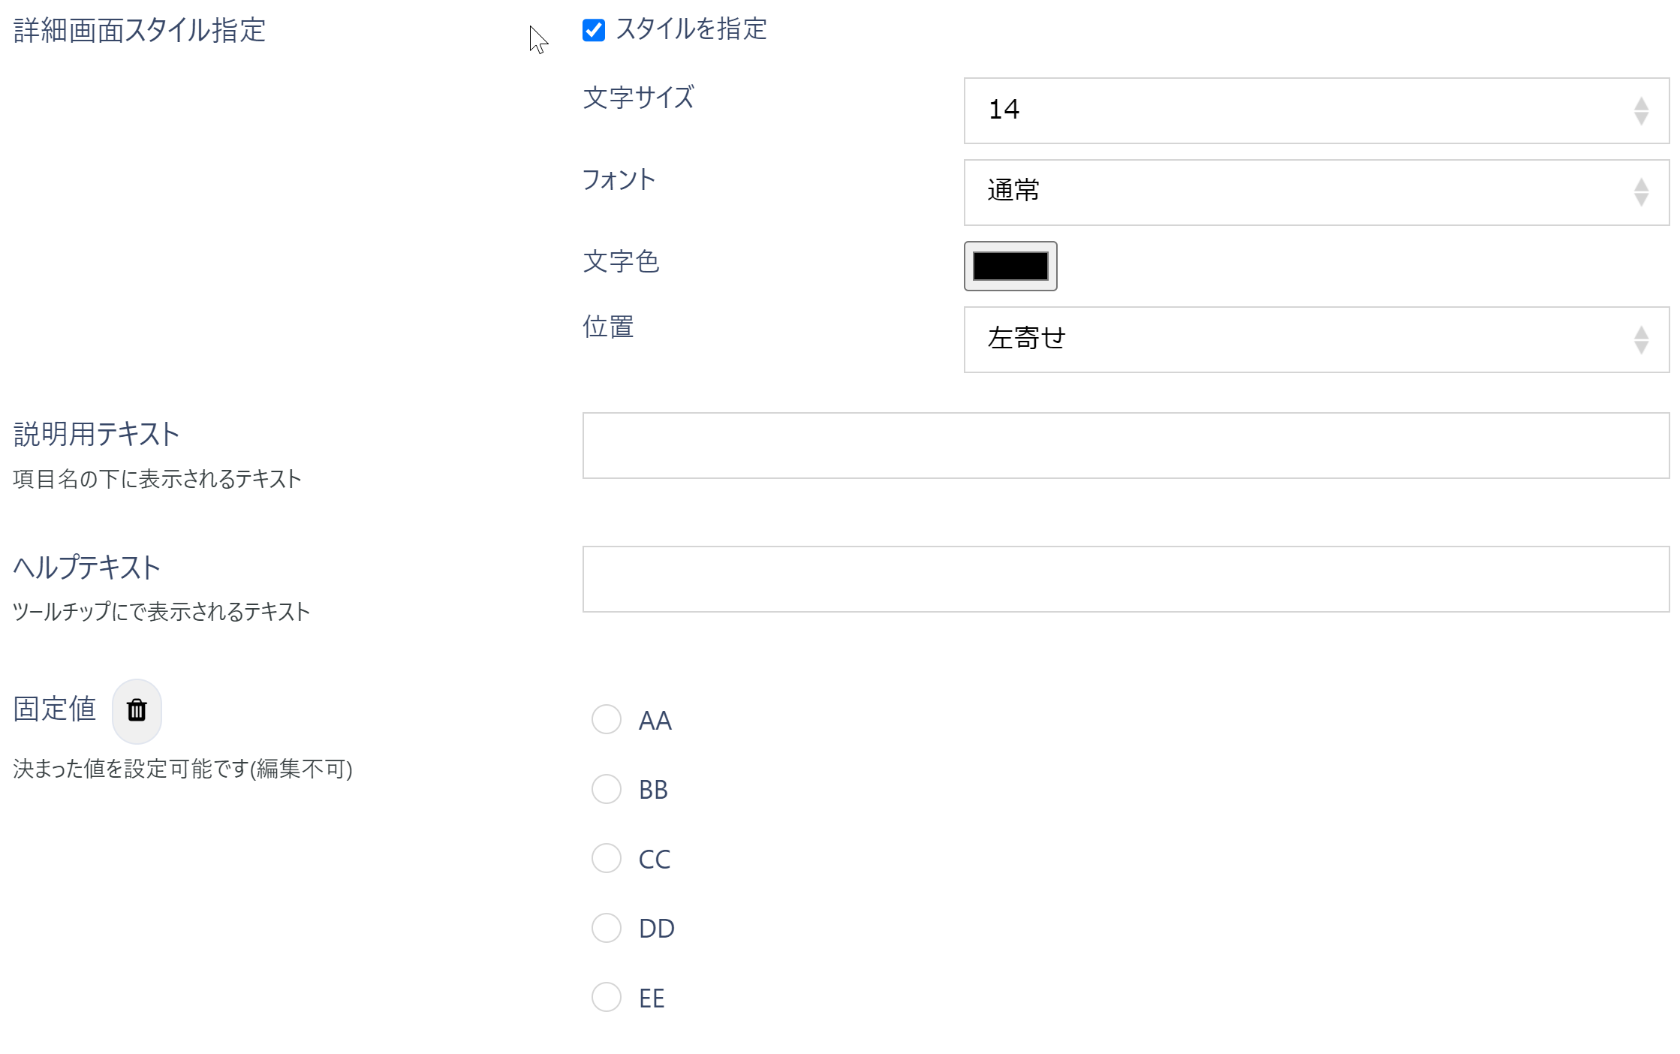
Task: Click the CC option label
Action: (x=655, y=860)
